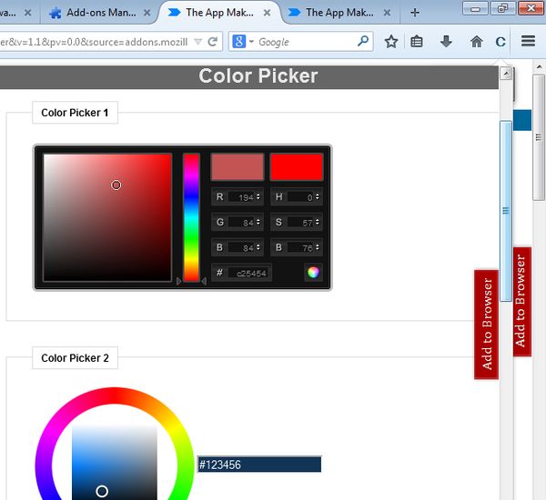Click the bookmark star icon
Screen dimensions: 546x500
pyautogui.click(x=391, y=42)
